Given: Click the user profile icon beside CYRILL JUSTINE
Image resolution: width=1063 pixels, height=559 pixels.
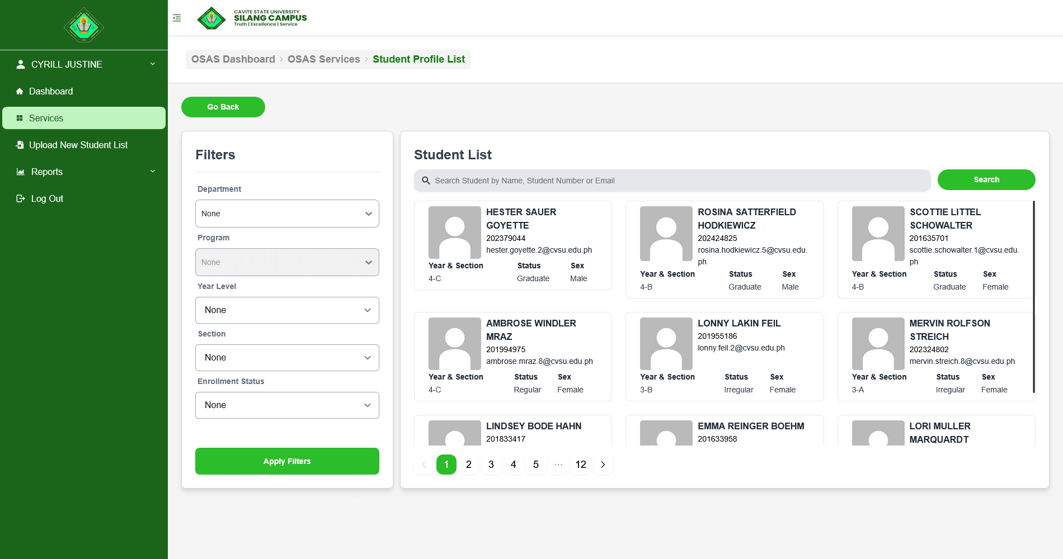Looking at the screenshot, I should pos(21,64).
